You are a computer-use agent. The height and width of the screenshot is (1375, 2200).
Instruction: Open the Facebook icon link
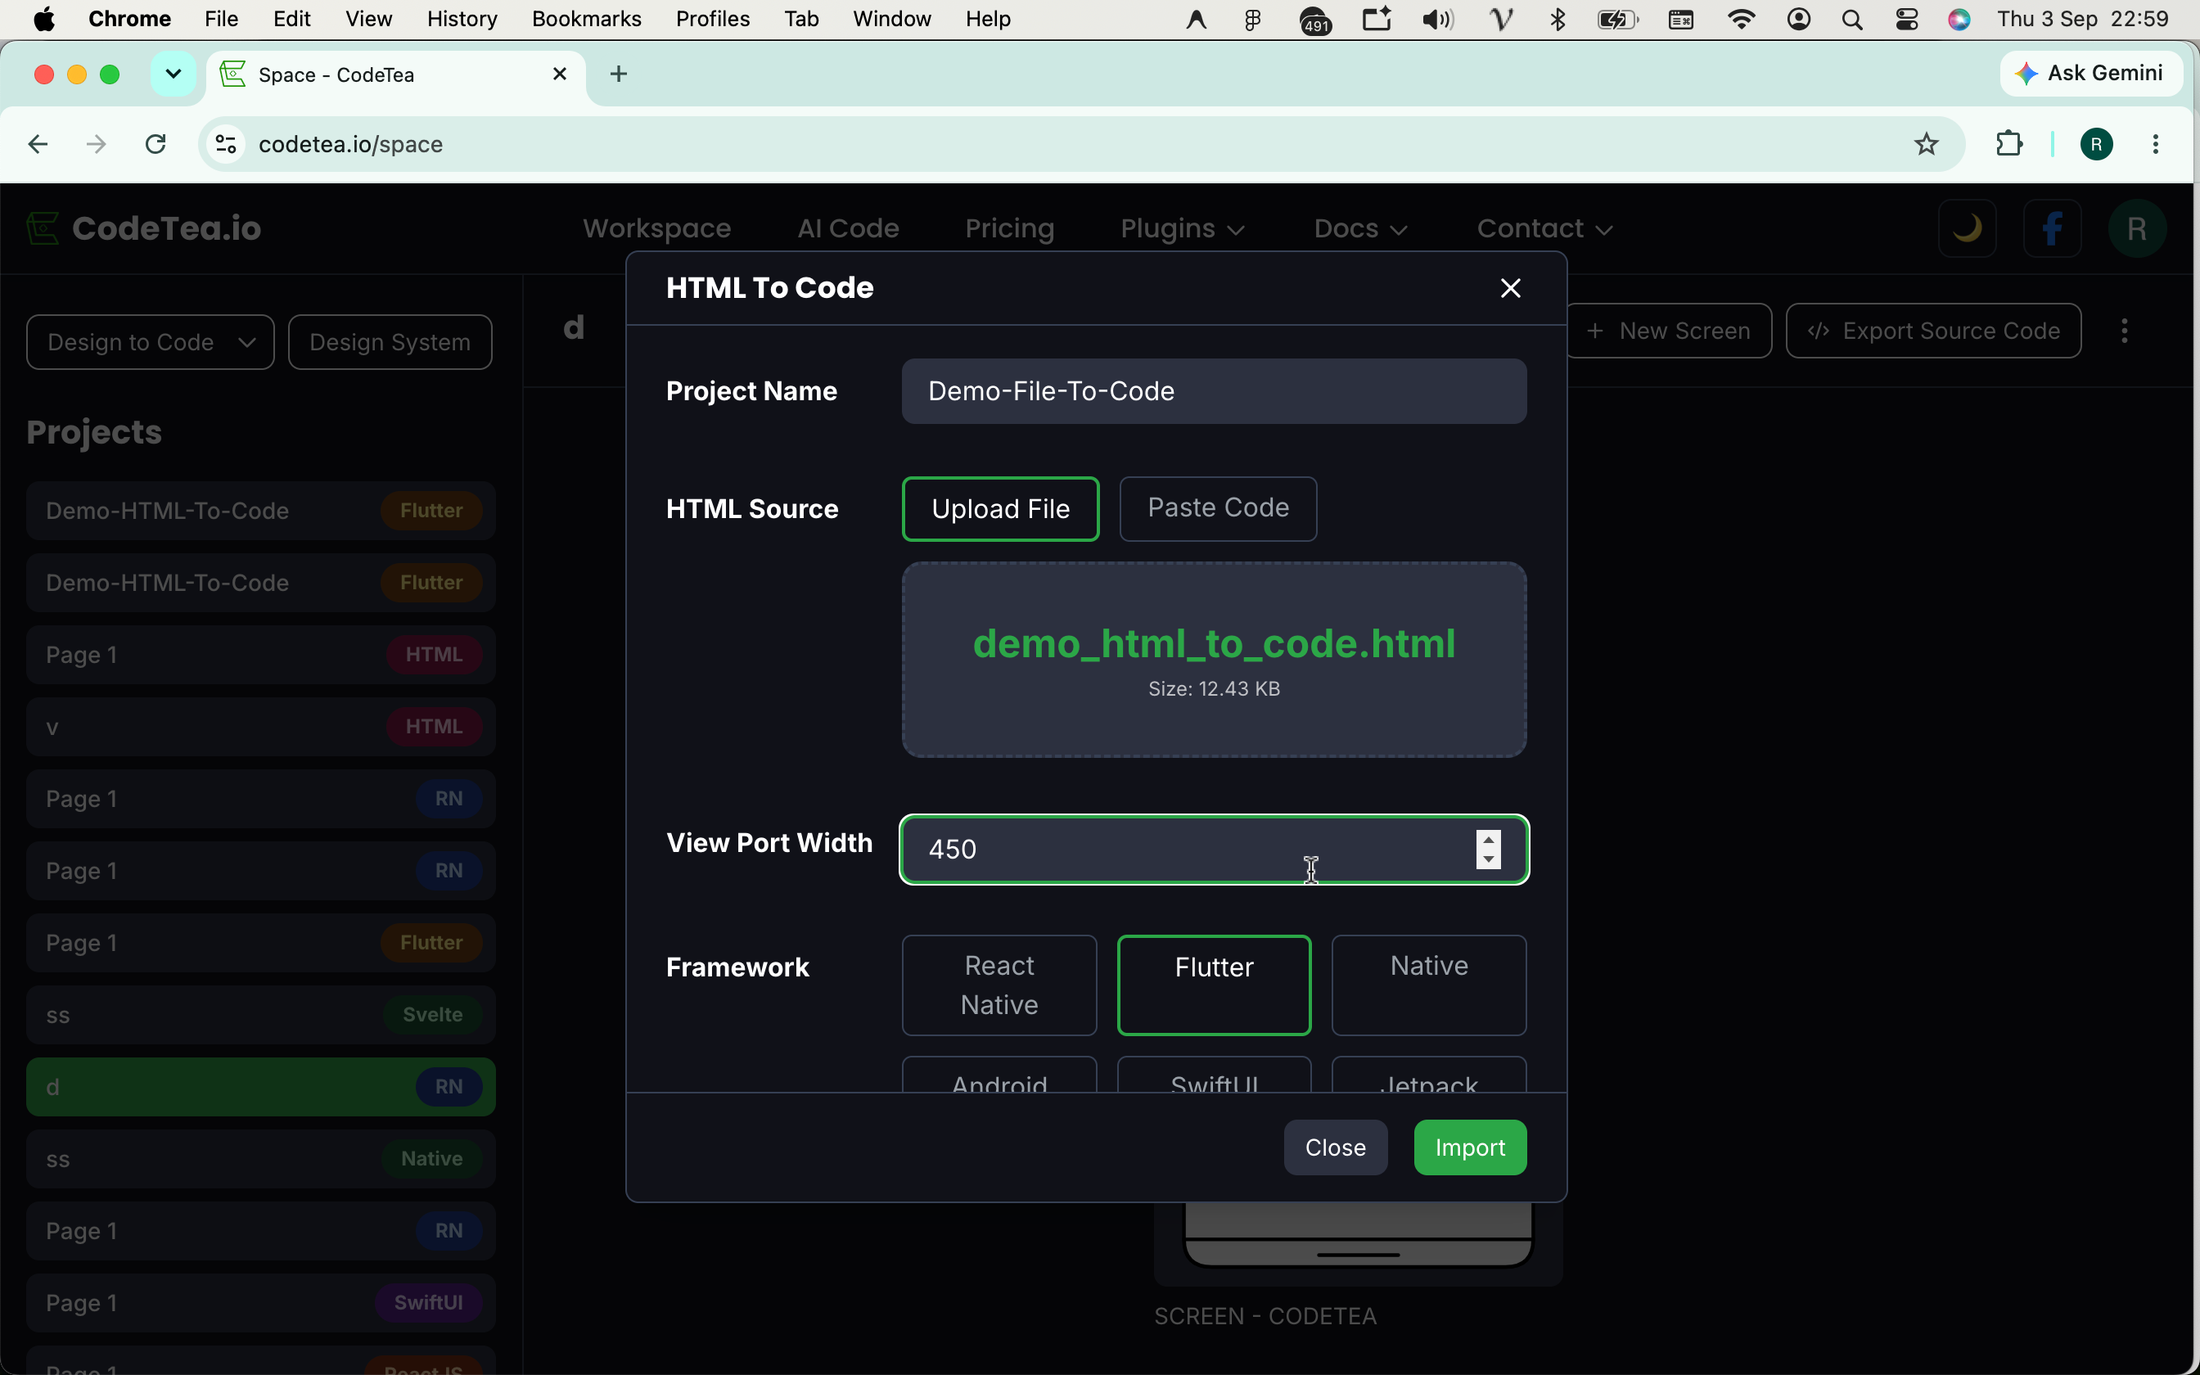(2052, 228)
